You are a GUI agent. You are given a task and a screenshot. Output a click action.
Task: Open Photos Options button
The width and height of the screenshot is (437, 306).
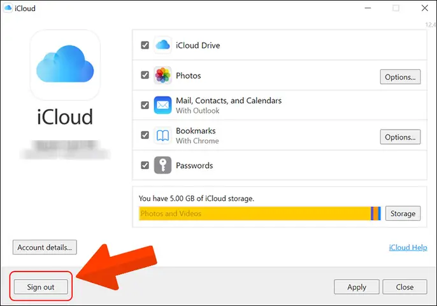pyautogui.click(x=400, y=76)
